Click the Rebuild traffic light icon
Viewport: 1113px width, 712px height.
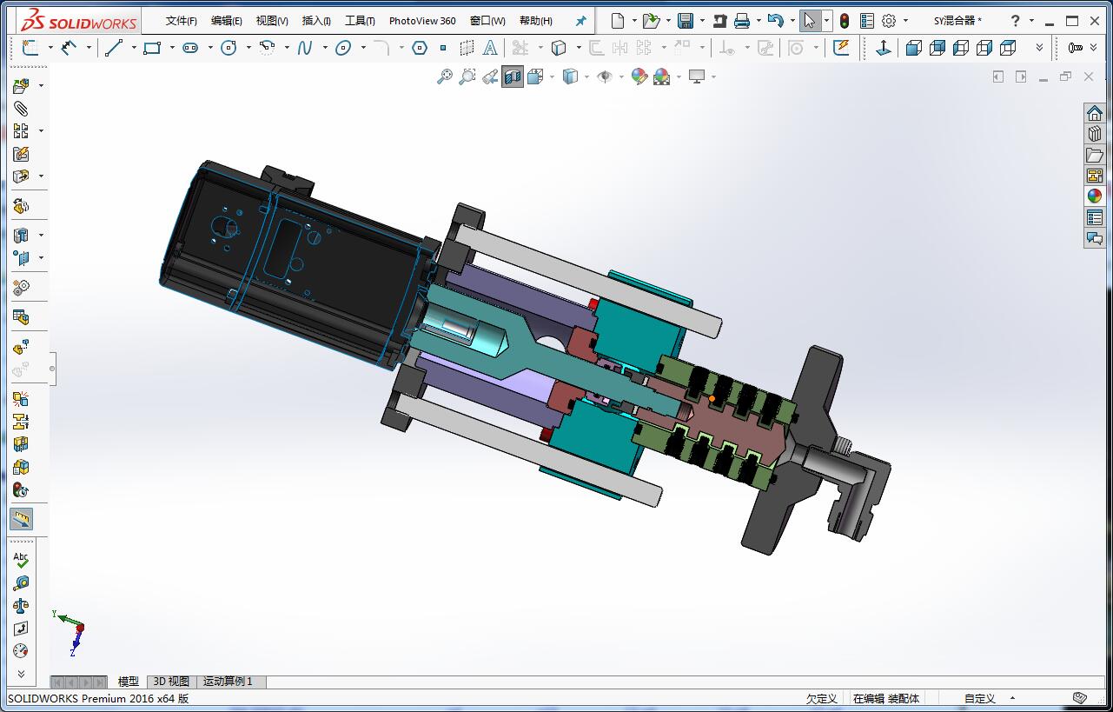tap(845, 21)
